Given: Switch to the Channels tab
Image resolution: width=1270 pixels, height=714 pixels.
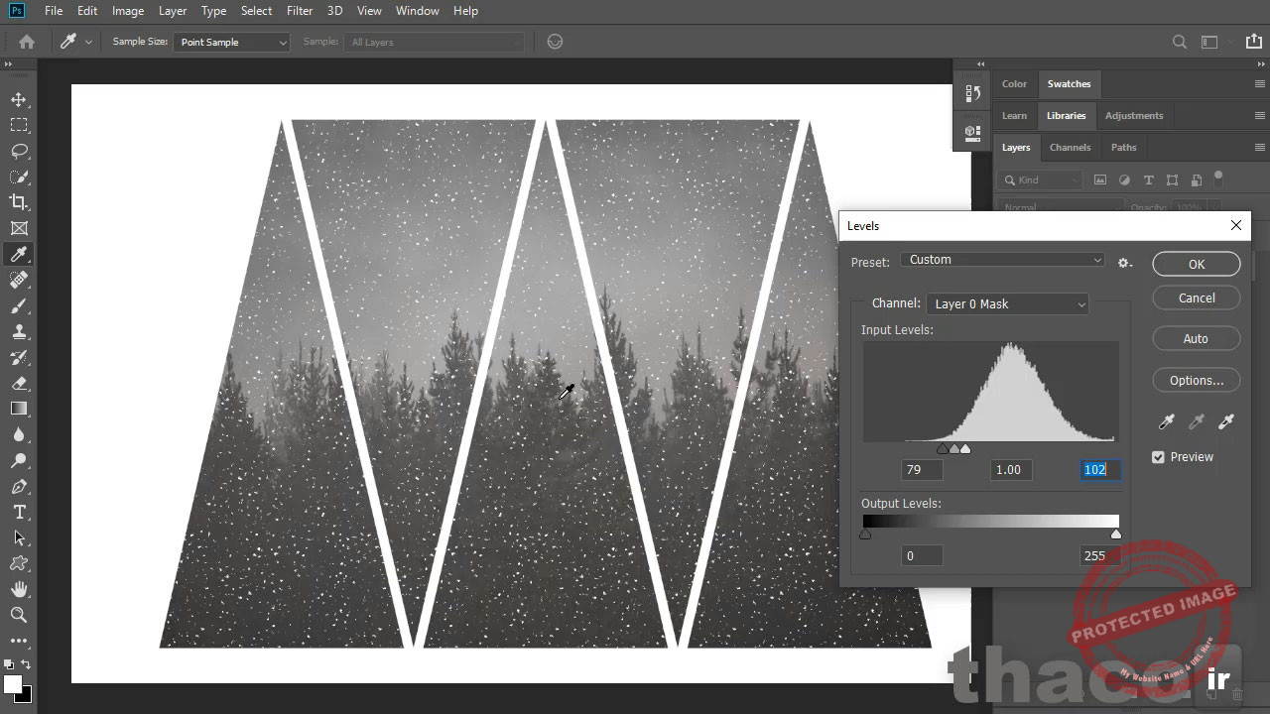Looking at the screenshot, I should [x=1070, y=147].
